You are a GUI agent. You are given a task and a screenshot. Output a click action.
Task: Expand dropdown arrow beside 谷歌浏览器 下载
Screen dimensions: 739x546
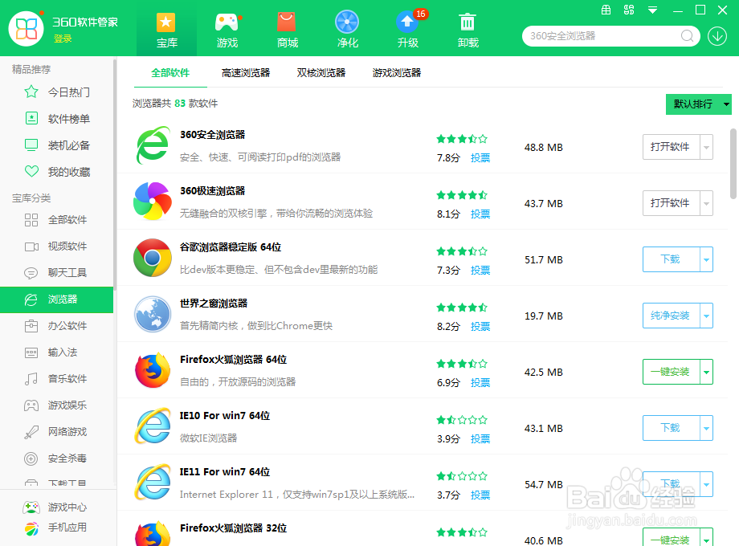(706, 259)
